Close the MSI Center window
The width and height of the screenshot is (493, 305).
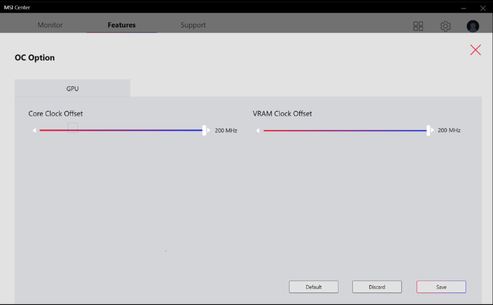482,7
